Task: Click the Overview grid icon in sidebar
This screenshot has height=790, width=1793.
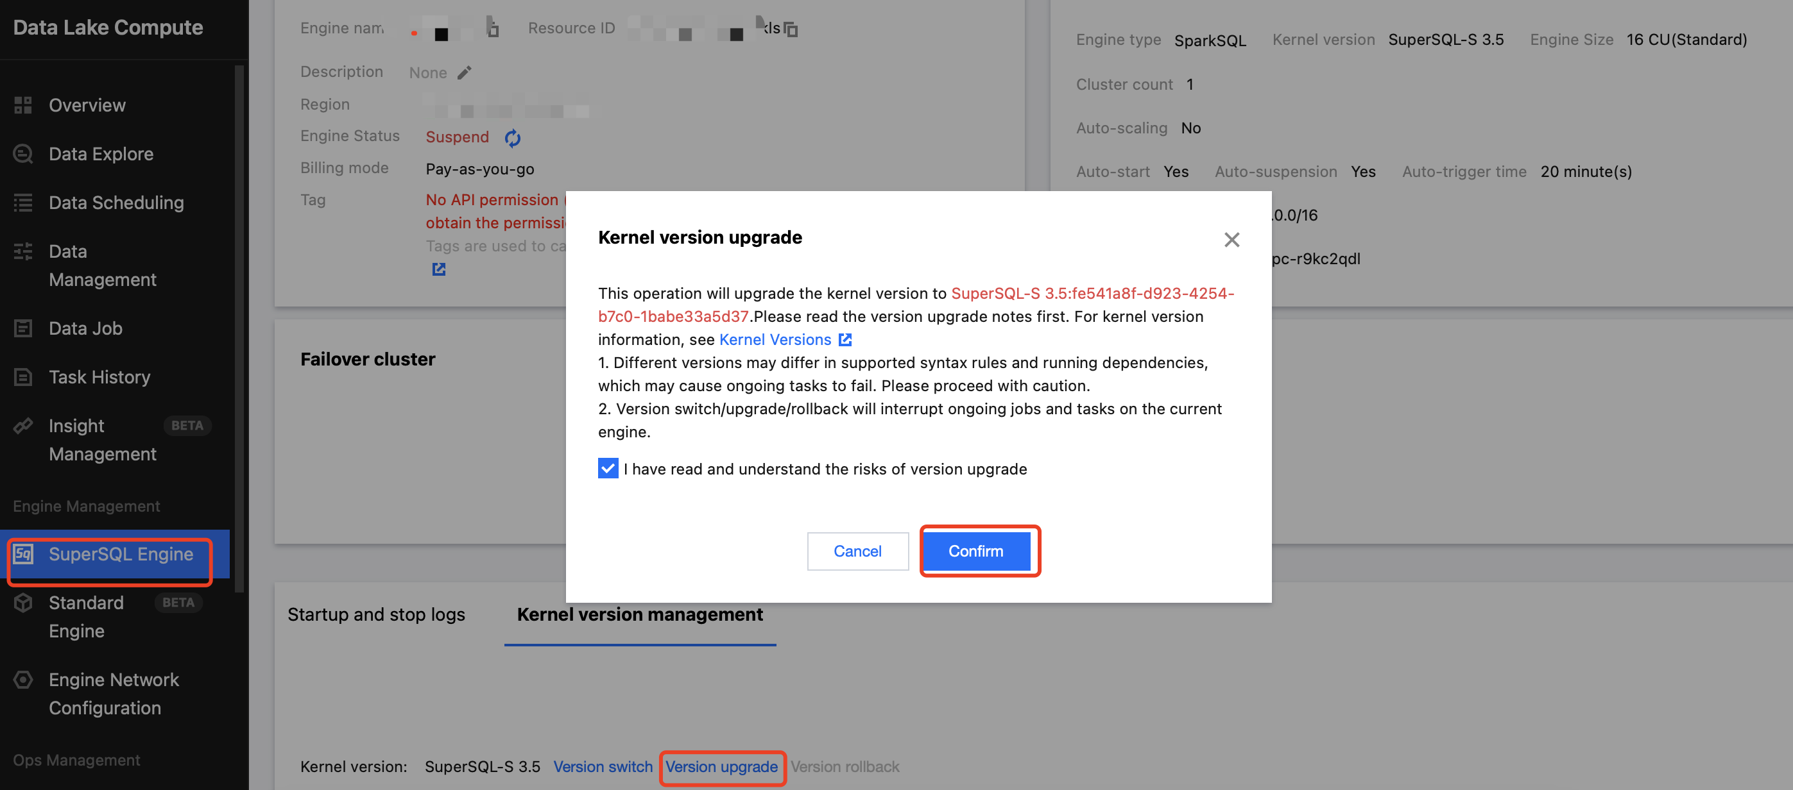Action: pos(23,105)
